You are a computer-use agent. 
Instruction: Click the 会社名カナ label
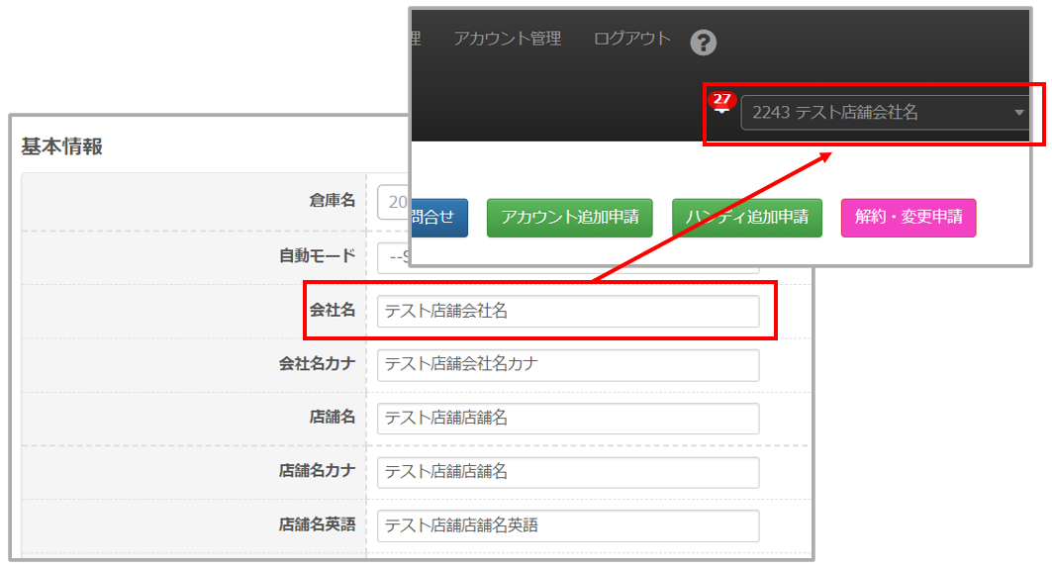click(x=318, y=364)
